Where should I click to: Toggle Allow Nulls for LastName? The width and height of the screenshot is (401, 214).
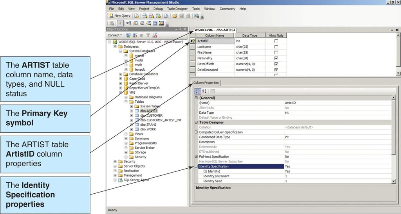click(276, 47)
